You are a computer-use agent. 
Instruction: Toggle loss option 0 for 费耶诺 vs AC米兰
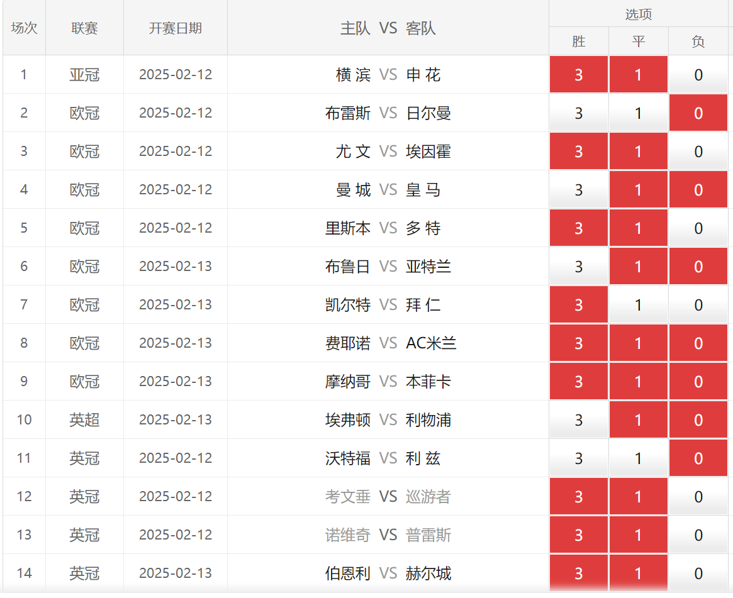coord(698,343)
